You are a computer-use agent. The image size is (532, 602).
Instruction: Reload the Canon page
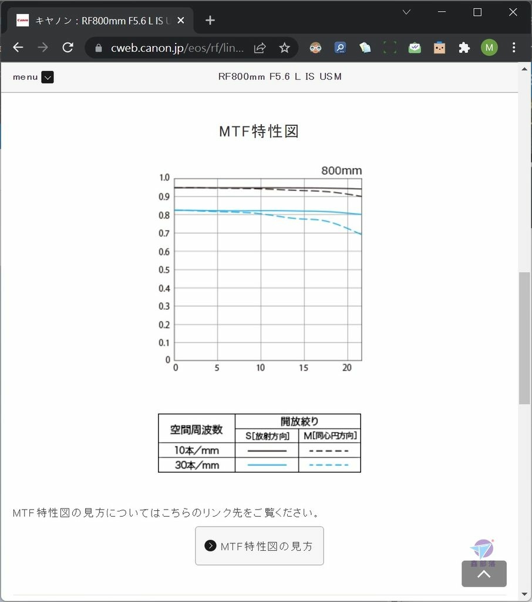pyautogui.click(x=68, y=48)
